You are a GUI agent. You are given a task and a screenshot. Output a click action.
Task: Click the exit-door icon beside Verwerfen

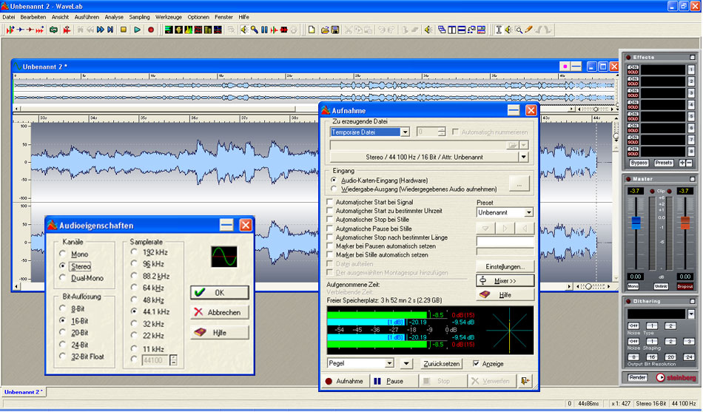pos(525,381)
